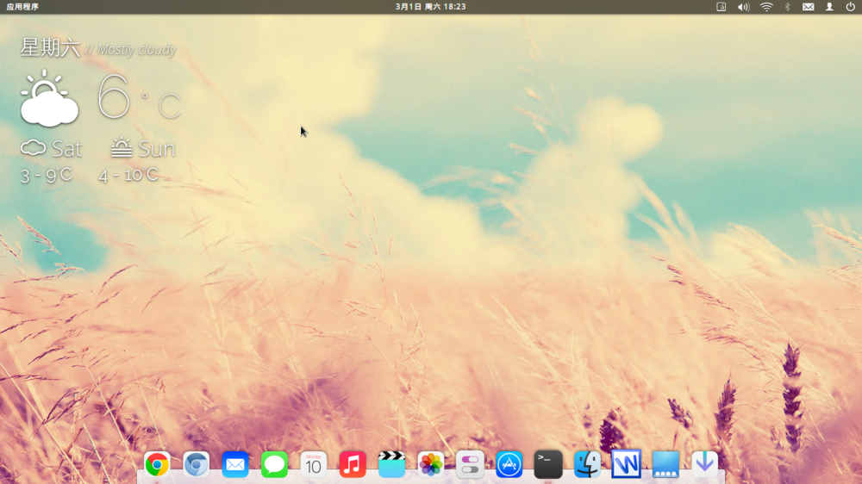Open the Finder file manager icon
Image resolution: width=862 pixels, height=484 pixels.
[588, 465]
